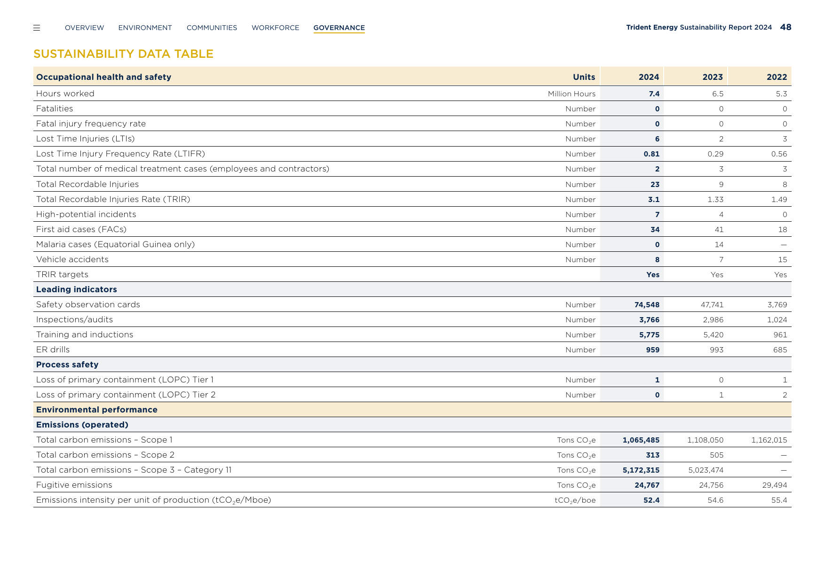Select the TRIR targets row label
Image resolution: width=825 pixels, height=583 pixels.
62,274
